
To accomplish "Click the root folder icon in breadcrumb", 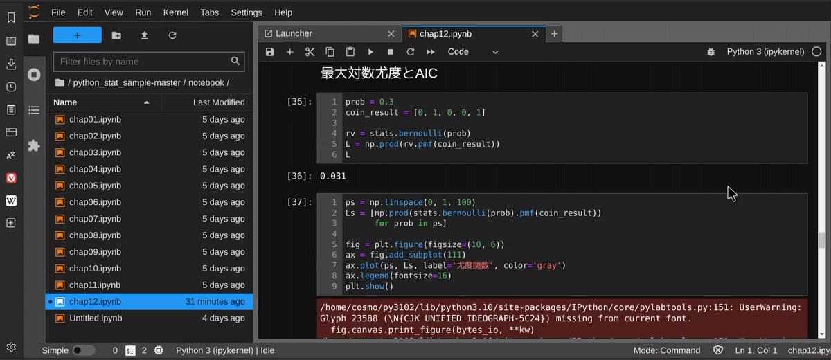I will click(x=60, y=82).
